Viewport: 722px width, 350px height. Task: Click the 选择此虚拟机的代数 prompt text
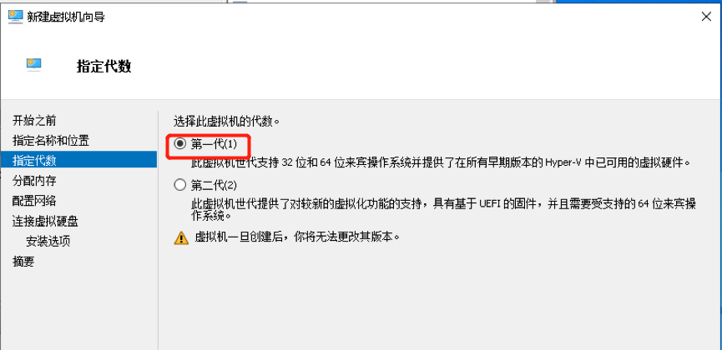click(226, 122)
